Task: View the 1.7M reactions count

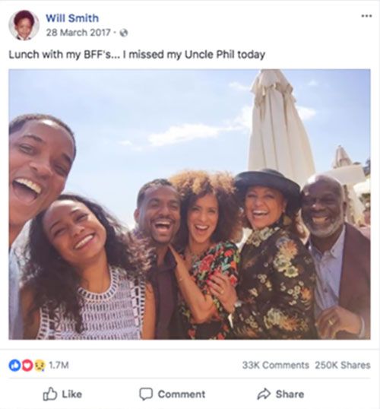Action: pyautogui.click(x=59, y=365)
